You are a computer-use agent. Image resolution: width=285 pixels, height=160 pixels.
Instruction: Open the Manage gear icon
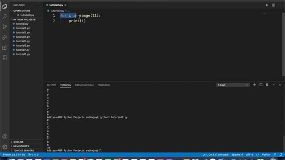5,147
